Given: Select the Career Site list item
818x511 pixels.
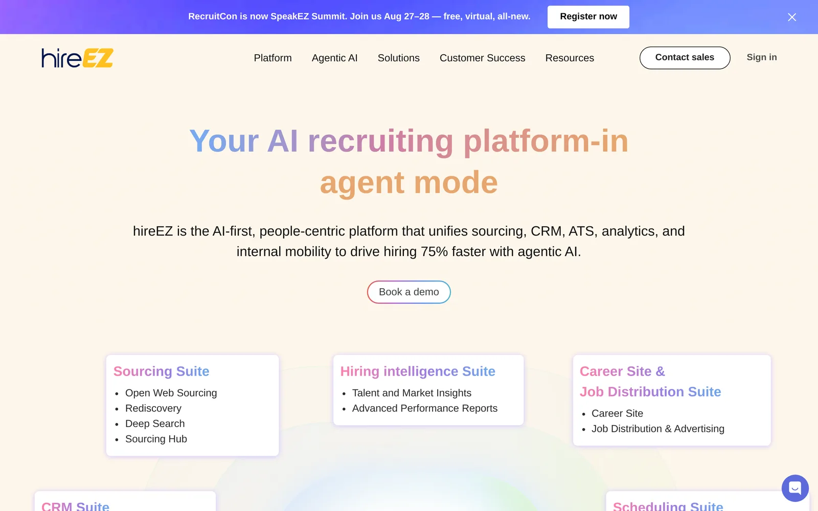Looking at the screenshot, I should coord(617,413).
